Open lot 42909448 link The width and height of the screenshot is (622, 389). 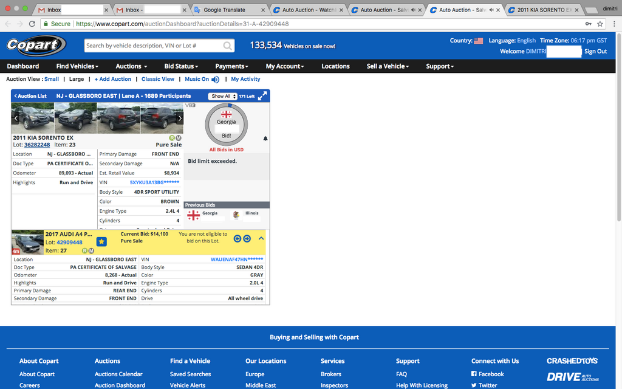[x=69, y=242]
